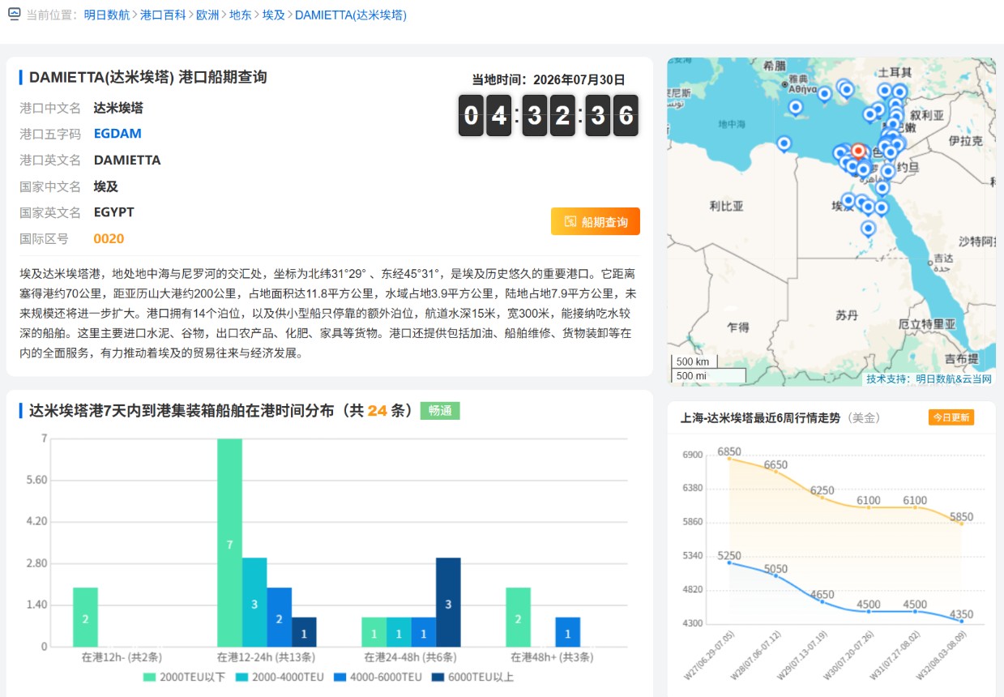Screen dimensions: 1004x697
Task: Click the 5250 point on the blue line
Action: point(729,562)
